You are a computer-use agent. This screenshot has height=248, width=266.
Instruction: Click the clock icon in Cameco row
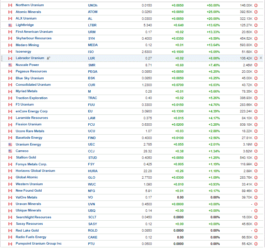(256, 151)
